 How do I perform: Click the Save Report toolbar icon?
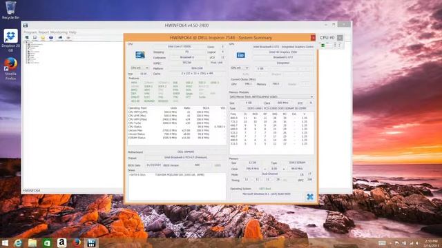point(35,38)
